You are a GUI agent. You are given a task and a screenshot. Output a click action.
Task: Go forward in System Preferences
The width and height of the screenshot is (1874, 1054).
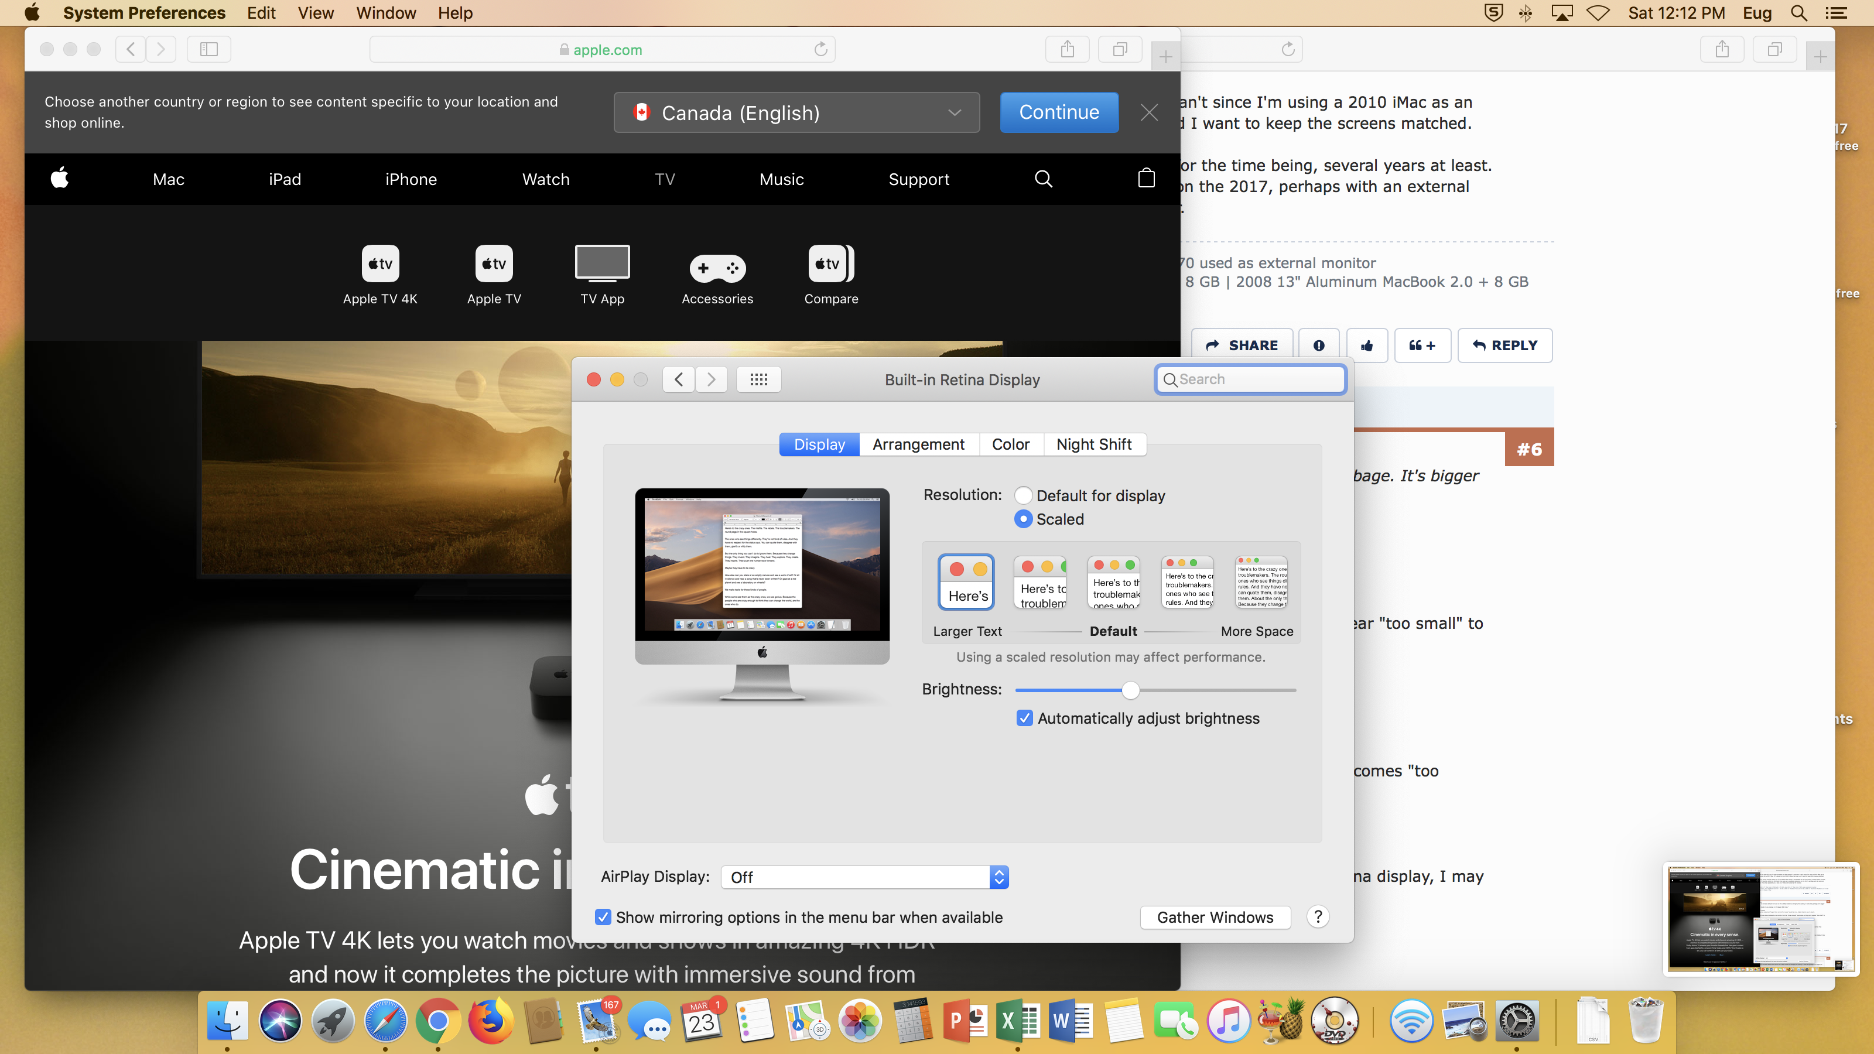(712, 379)
